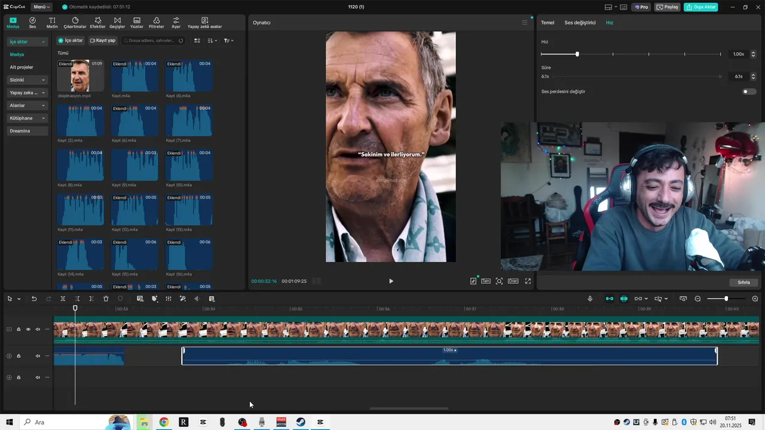Image resolution: width=765 pixels, height=430 pixels.
Task: Open the Ayar adjustment panel
Action: click(176, 23)
